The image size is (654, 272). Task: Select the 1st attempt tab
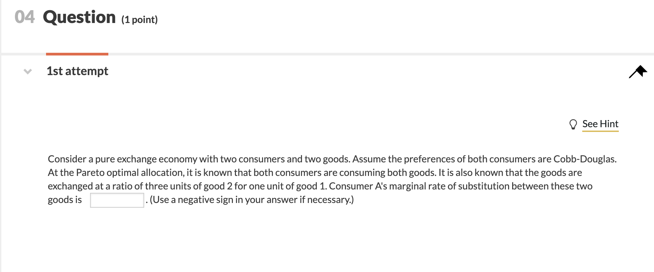[78, 71]
